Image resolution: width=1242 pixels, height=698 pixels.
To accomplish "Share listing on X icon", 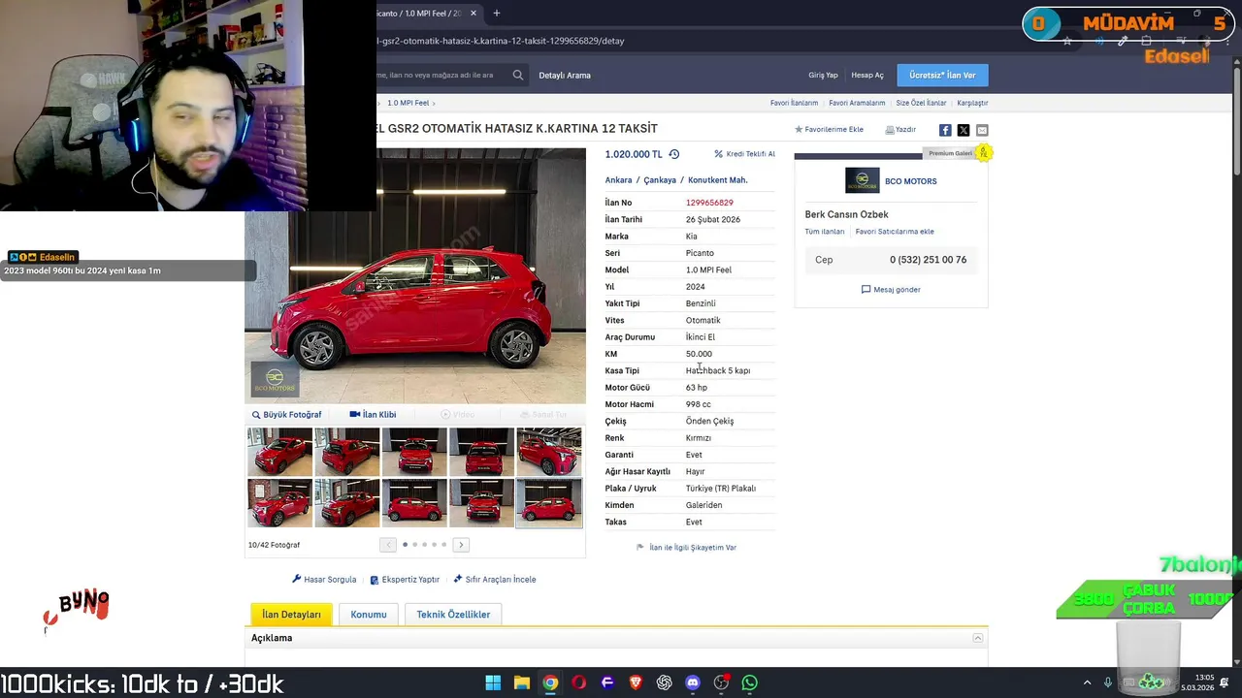I will [964, 130].
